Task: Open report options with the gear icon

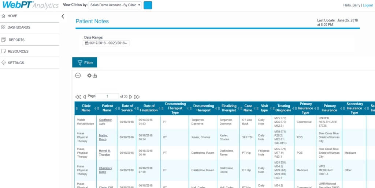Action: point(89,76)
